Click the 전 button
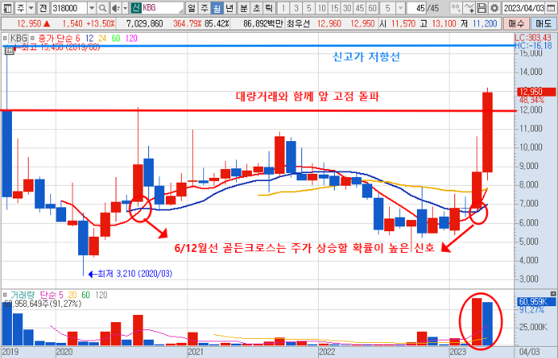558x358 pixels. 43,8
